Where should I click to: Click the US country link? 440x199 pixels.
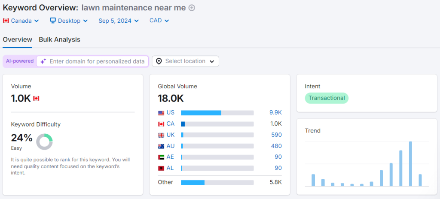point(170,113)
